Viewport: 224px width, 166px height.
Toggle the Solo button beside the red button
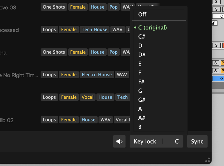pos(216,45)
